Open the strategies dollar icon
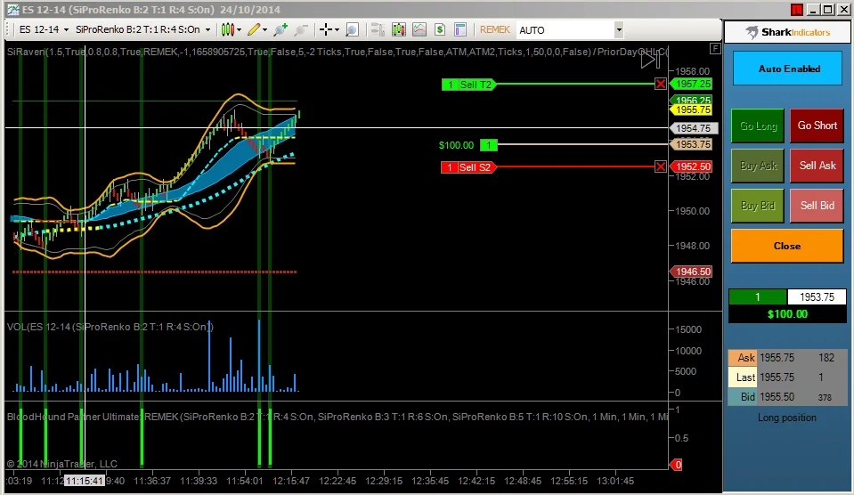This screenshot has height=495, width=854. [440, 29]
